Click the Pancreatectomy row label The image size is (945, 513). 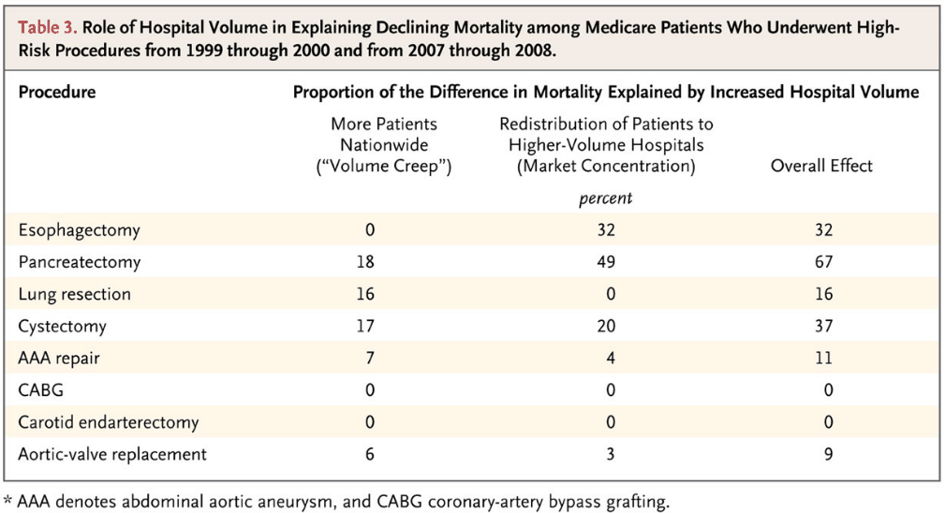pyautogui.click(x=79, y=262)
